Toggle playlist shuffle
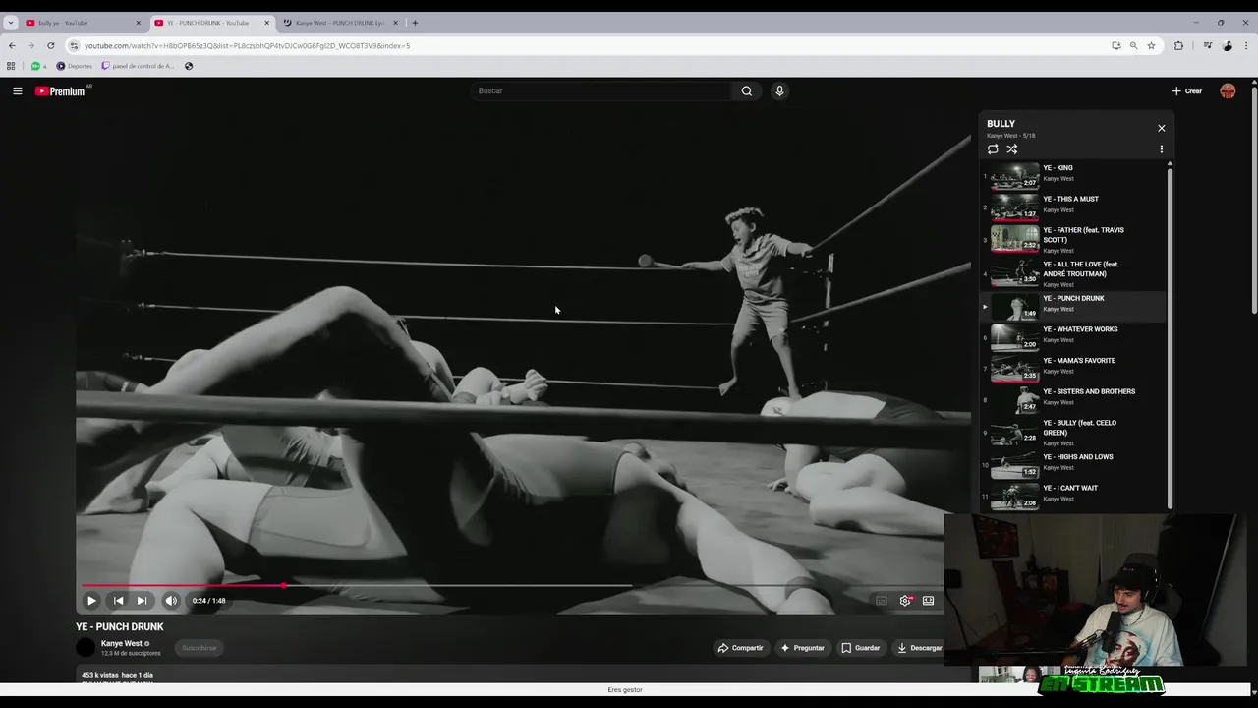This screenshot has height=708, width=1258. pos(1011,149)
